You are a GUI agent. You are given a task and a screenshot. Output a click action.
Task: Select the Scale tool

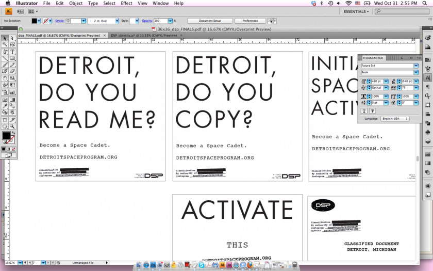[x=12, y=78]
